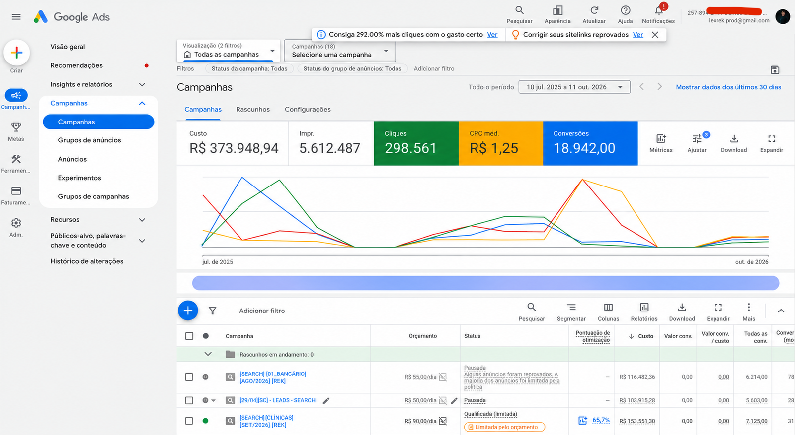Select the BANCÁRIO campaign checkbox

point(189,377)
